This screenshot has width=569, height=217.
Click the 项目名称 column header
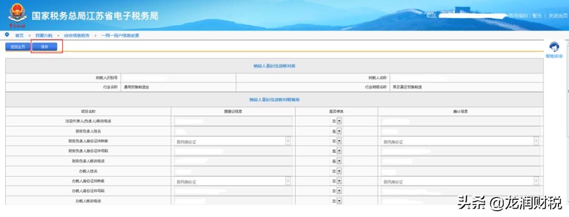(88, 112)
